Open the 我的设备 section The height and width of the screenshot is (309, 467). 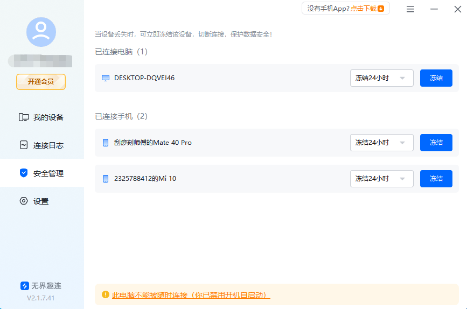(41, 117)
